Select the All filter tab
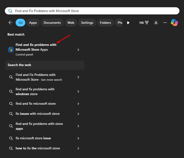The width and height of the screenshot is (184, 158). (x=20, y=23)
